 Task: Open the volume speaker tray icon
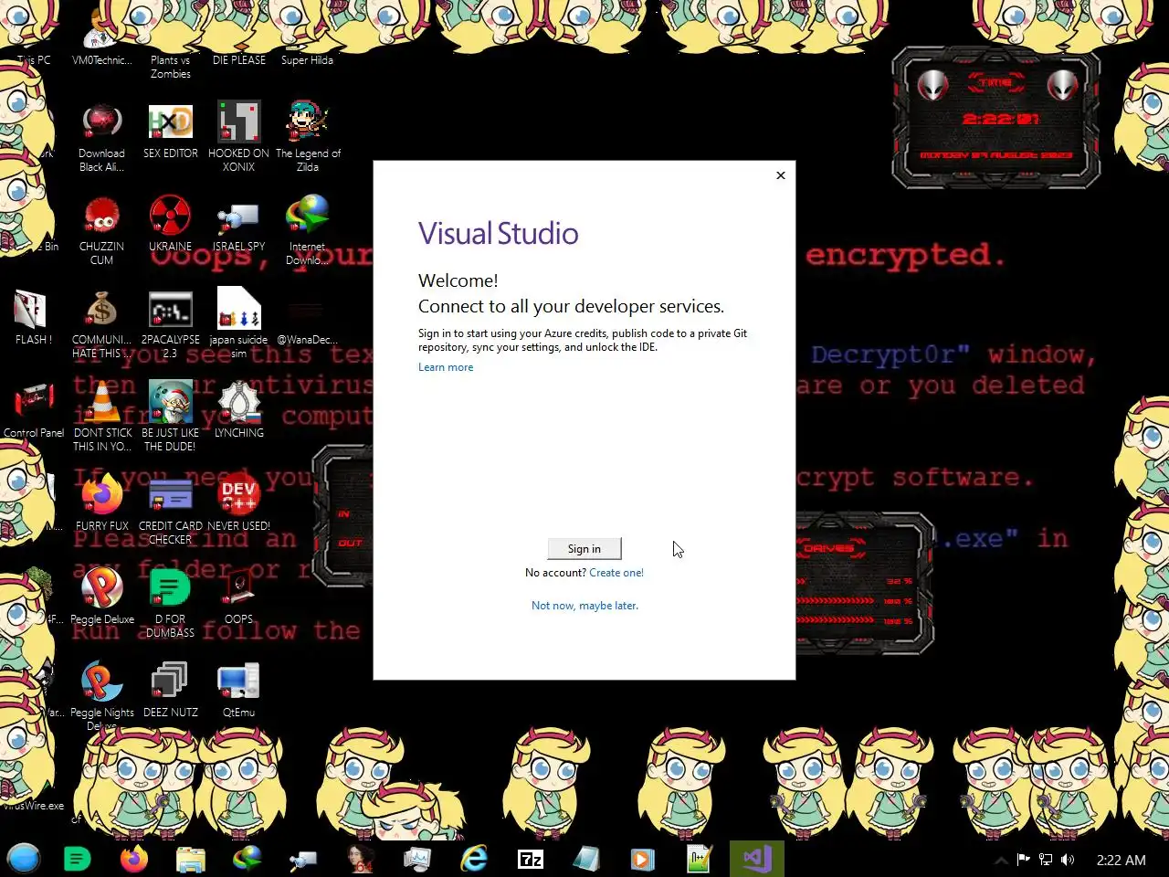1068,860
